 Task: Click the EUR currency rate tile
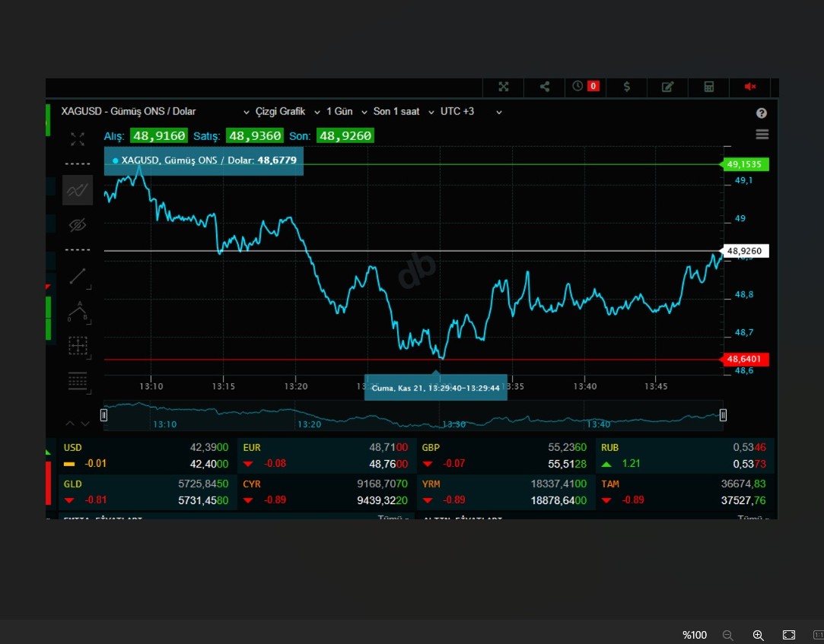(x=326, y=455)
